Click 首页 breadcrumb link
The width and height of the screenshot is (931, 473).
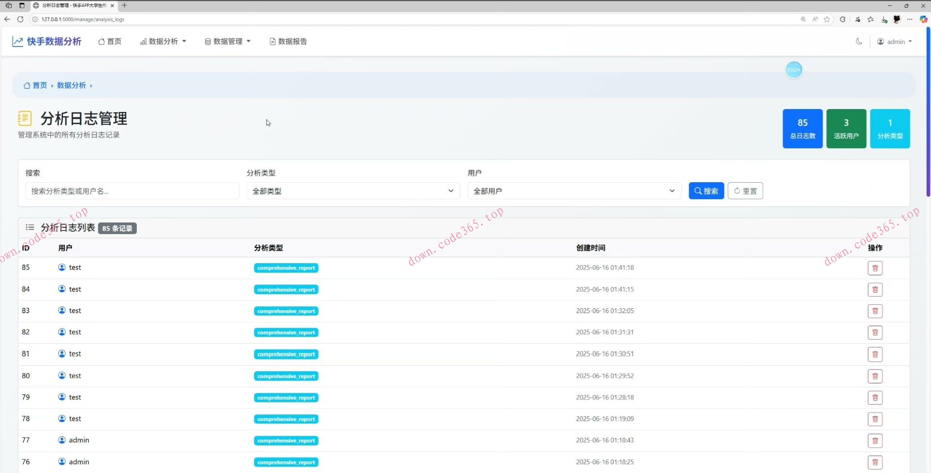35,85
